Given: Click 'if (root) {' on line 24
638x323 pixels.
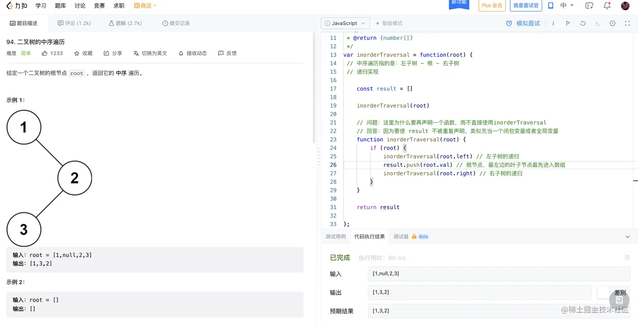Looking at the screenshot, I should coord(388,148).
